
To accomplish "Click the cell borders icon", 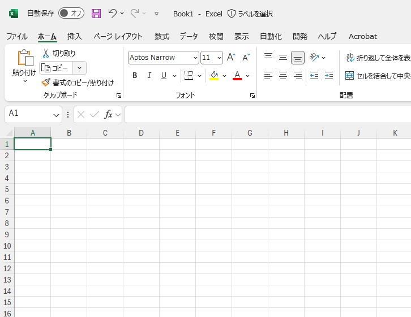I will click(x=189, y=76).
